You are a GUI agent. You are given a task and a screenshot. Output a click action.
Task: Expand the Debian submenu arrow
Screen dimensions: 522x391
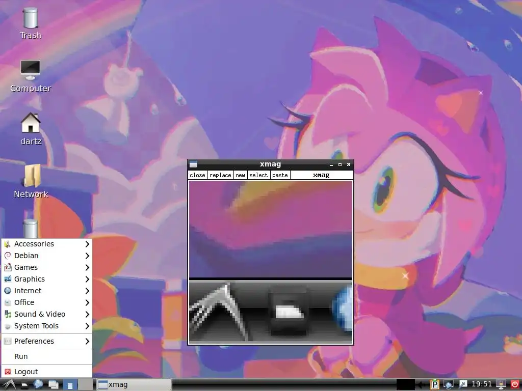(x=87, y=256)
